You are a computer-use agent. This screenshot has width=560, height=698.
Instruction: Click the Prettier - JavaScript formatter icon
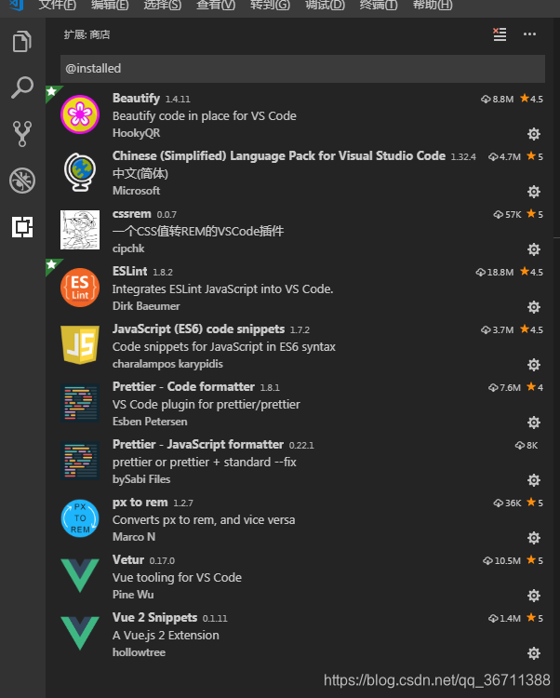coord(80,461)
